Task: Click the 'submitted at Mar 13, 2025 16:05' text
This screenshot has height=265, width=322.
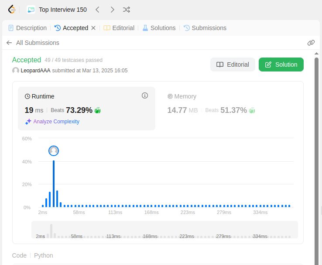Action: coord(90,71)
